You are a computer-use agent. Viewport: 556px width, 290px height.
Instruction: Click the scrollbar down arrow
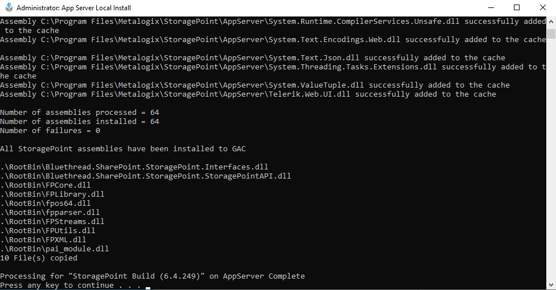click(551, 285)
